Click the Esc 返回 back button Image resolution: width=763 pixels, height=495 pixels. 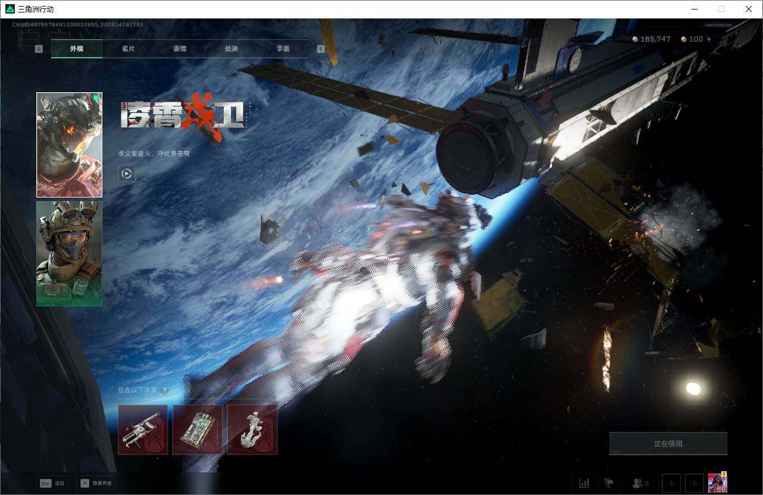(x=52, y=483)
